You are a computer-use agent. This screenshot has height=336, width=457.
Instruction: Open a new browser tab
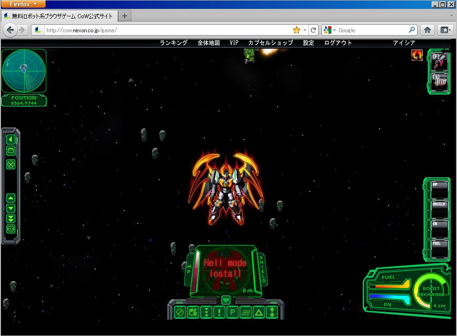pos(125,16)
